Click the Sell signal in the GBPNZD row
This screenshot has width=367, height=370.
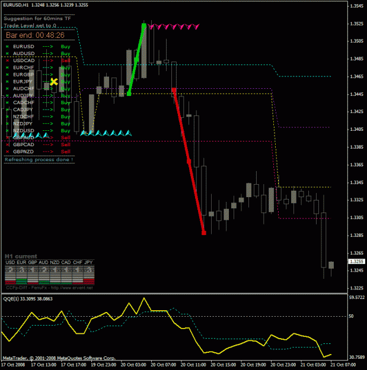tap(66, 152)
